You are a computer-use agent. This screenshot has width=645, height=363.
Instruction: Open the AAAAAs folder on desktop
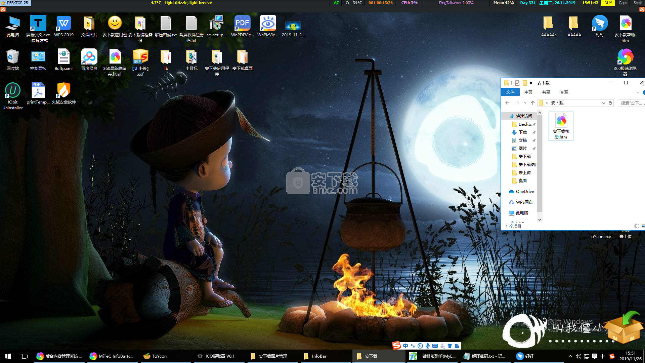[549, 27]
